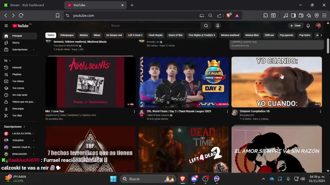
Task: Open options menu for Shitpost Compilation V8
Action: pos(320,112)
